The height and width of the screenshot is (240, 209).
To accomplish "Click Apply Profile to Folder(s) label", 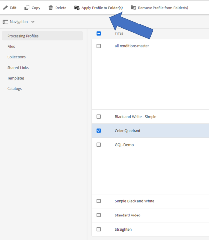I will (x=102, y=8).
